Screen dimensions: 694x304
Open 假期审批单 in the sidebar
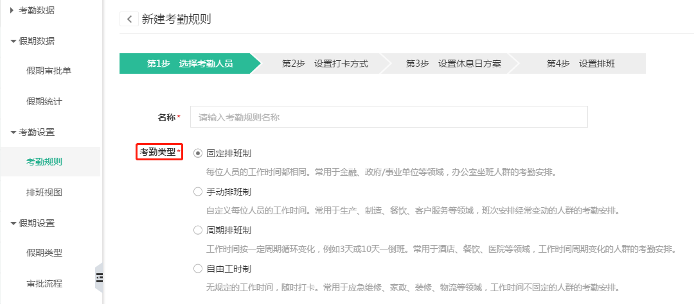(x=49, y=71)
